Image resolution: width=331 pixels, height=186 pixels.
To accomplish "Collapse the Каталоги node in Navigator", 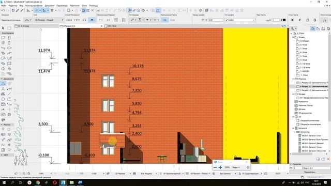I will [293, 128].
